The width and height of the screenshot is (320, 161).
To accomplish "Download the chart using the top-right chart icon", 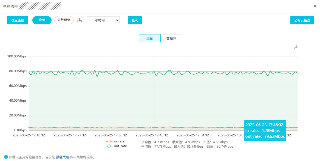I will pyautogui.click(x=296, y=47).
